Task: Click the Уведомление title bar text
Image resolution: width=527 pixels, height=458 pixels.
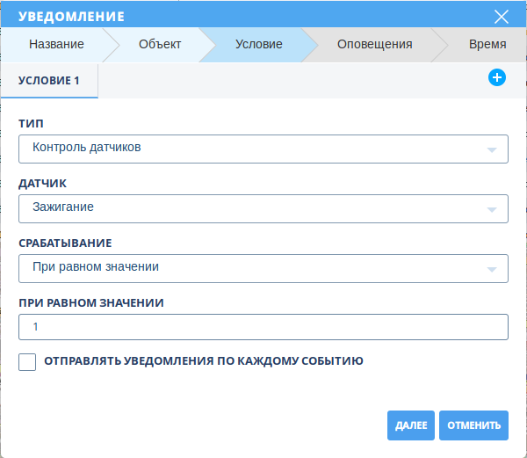Action: [x=71, y=17]
